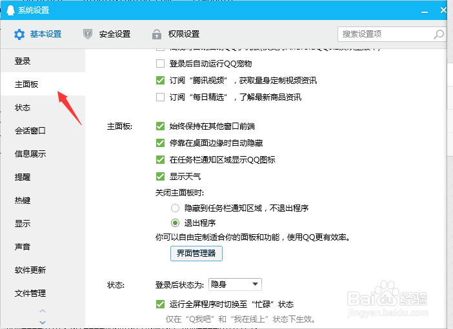Select 隐藏到任务栏通知区域,不退出程序 radio
The width and height of the screenshot is (453, 329).
175,208
